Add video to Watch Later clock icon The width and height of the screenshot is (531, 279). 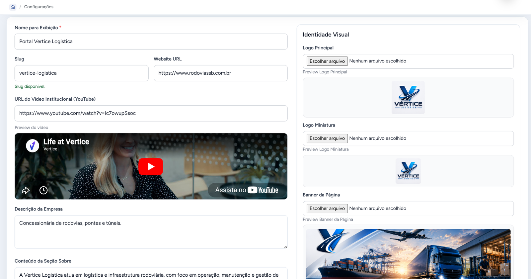[x=43, y=190]
